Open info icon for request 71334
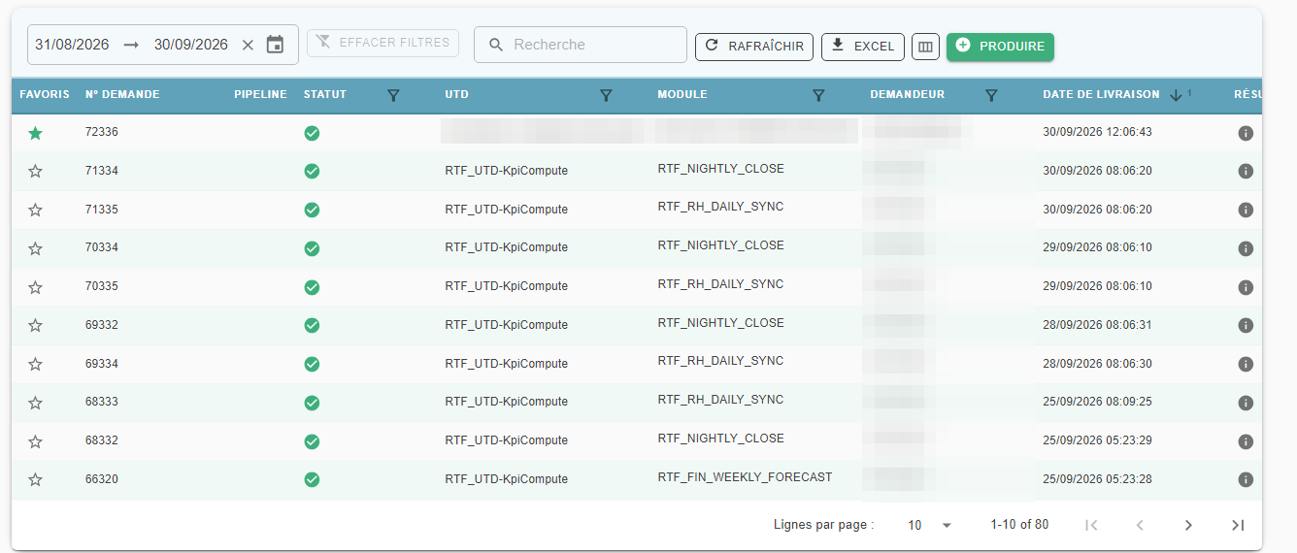Image resolution: width=1297 pixels, height=553 pixels. (x=1246, y=171)
